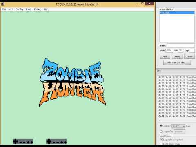Select the highlighted cheat in Active Cheats list
Image resolution: width=196 pixels, height=147 pixels.
pyautogui.click(x=177, y=13)
